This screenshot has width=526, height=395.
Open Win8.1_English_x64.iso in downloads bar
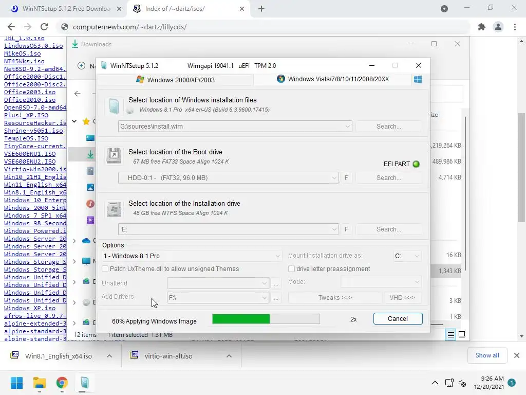pos(58,356)
